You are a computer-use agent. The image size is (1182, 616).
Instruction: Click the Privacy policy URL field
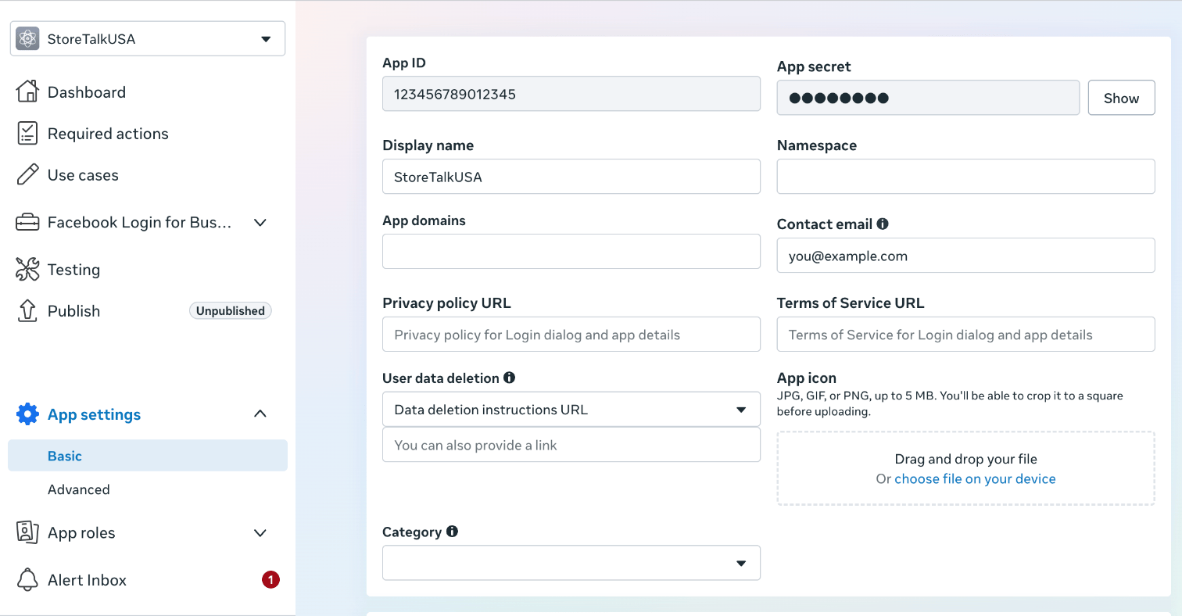click(571, 335)
